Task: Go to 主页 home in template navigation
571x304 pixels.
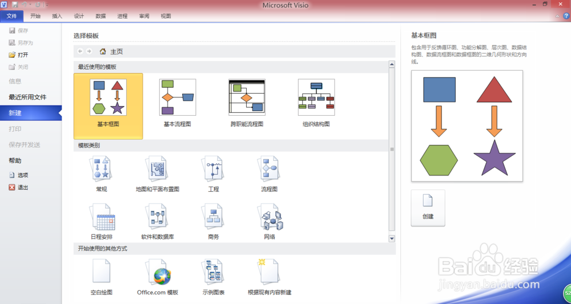Action: 111,52
